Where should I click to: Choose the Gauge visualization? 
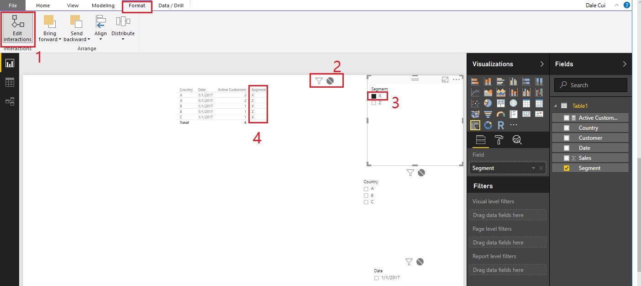pyautogui.click(x=500, y=114)
